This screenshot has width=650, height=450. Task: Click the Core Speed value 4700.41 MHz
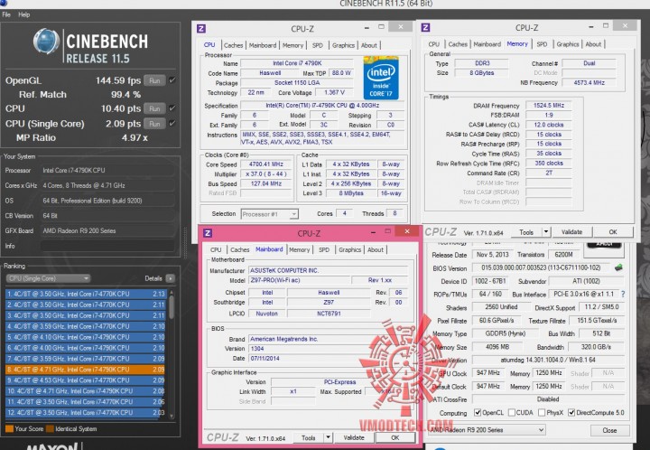click(268, 164)
